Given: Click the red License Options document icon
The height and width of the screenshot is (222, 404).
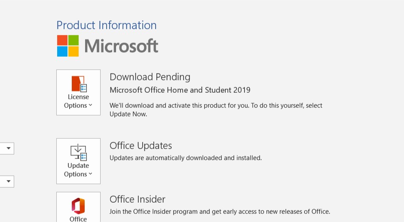Looking at the screenshot, I should click(x=80, y=84).
